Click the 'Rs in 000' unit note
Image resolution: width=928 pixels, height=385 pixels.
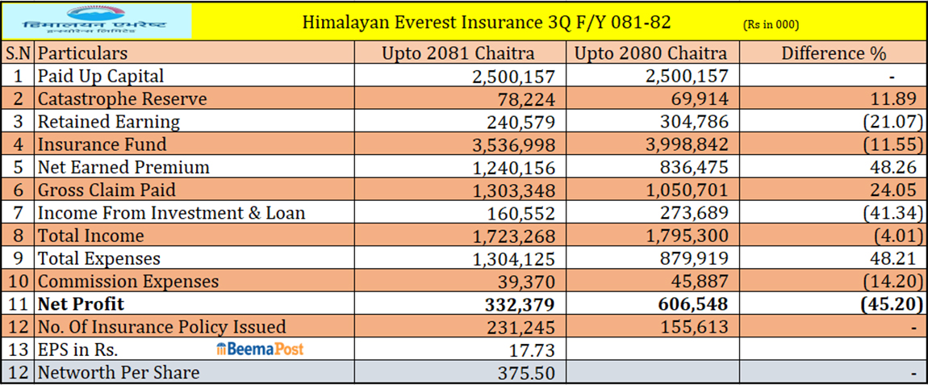click(x=770, y=25)
